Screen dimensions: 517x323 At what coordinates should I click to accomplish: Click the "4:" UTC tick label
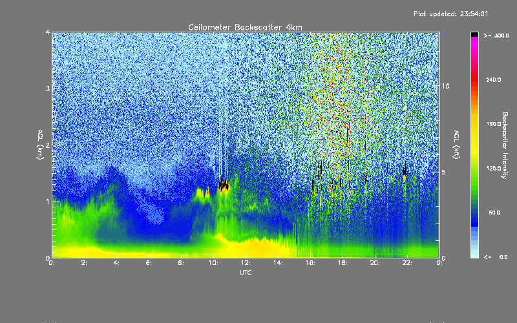click(x=117, y=263)
